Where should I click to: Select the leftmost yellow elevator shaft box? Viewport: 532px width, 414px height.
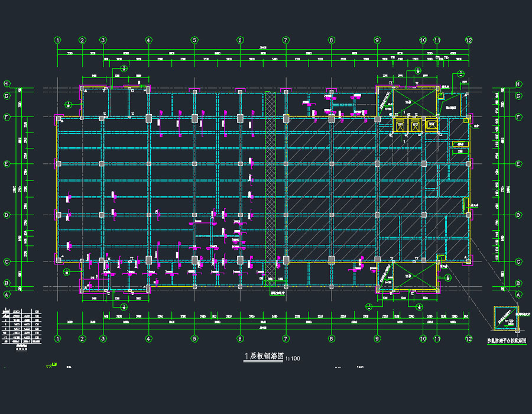tap(401, 124)
